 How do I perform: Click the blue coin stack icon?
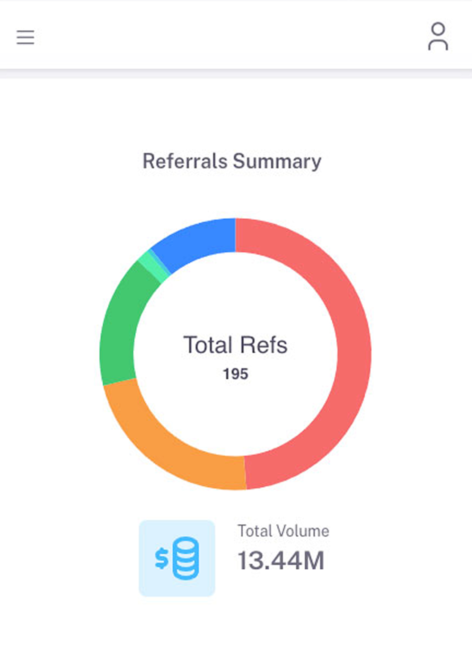[x=186, y=558]
